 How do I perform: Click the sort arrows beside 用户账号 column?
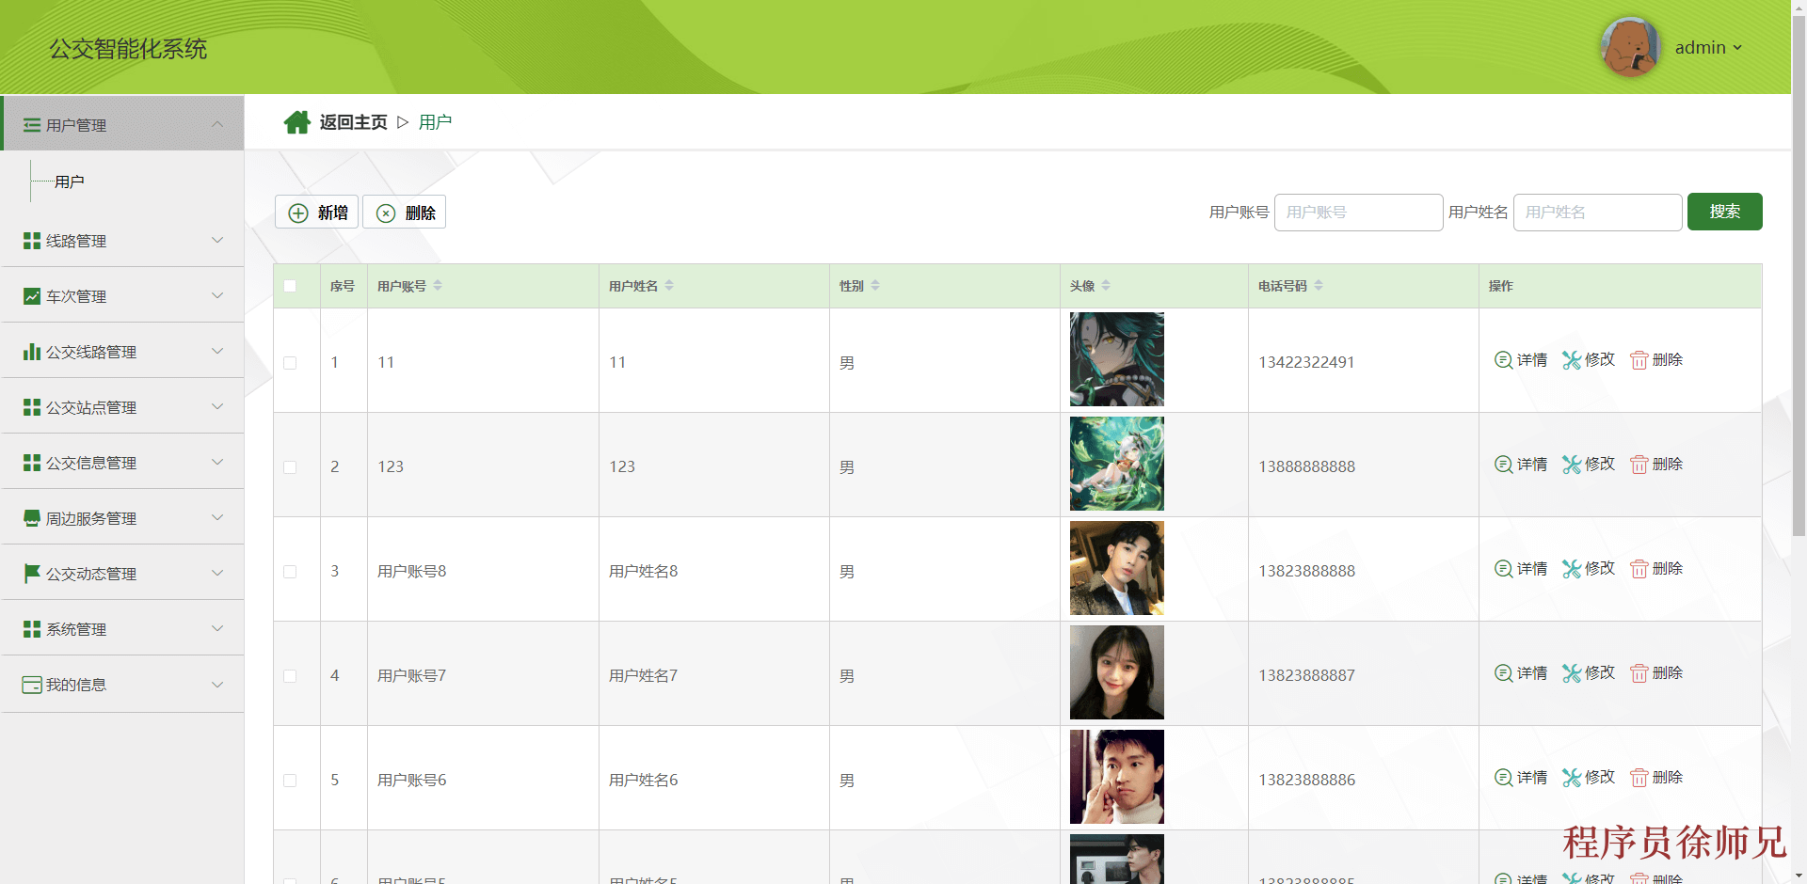438,286
